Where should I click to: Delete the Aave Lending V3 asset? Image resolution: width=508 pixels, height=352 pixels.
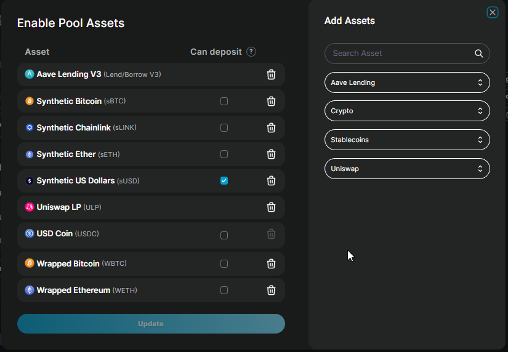click(x=271, y=74)
